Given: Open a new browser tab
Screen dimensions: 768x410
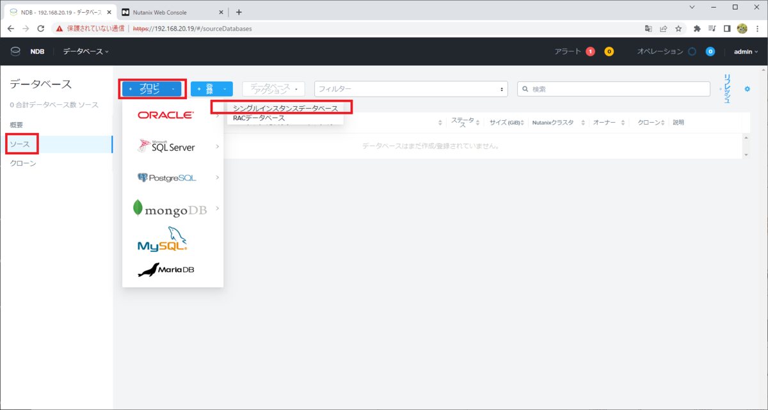Looking at the screenshot, I should pos(239,12).
